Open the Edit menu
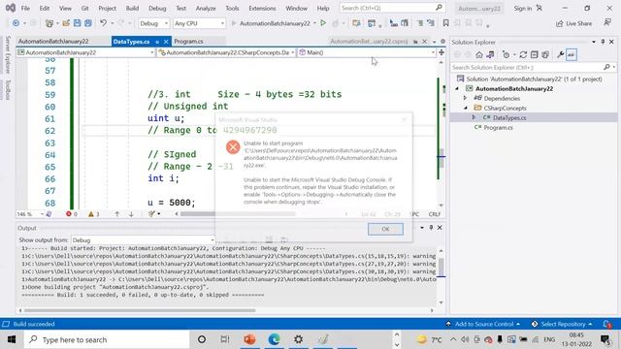The height and width of the screenshot is (349, 621). point(45,8)
